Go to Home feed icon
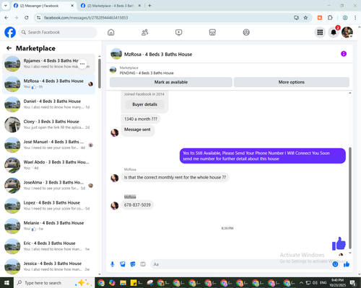This screenshot has width=361, height=288. (111, 32)
